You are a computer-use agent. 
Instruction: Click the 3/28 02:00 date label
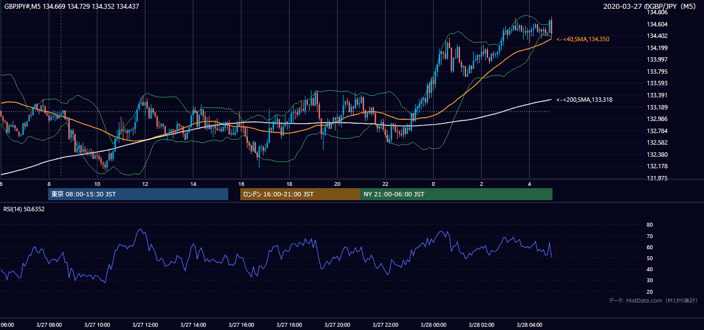pyautogui.click(x=481, y=324)
